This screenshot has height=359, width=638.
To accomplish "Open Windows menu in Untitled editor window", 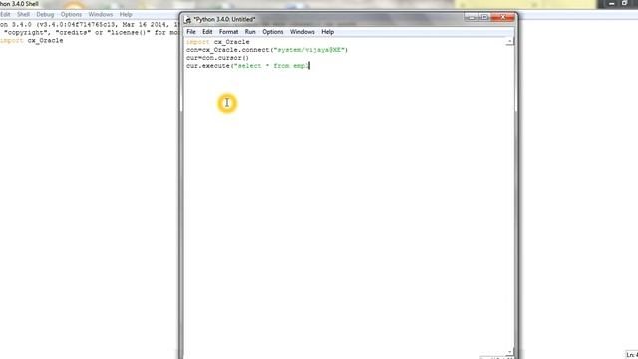I will coord(302,32).
